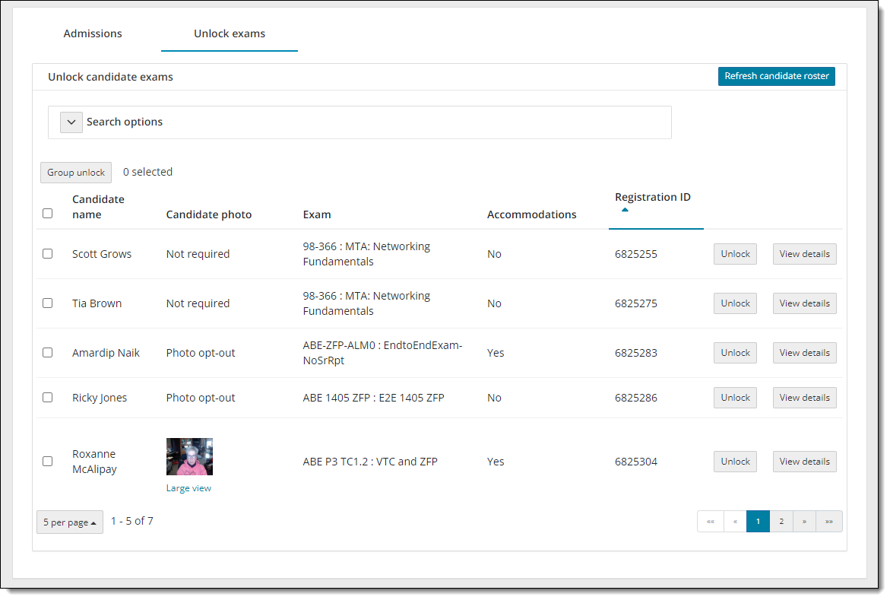Click Roxanne McAlipay's photo thumbnail

click(x=189, y=456)
